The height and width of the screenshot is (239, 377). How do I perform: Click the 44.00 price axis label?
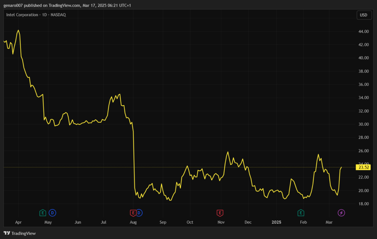tap(363, 32)
